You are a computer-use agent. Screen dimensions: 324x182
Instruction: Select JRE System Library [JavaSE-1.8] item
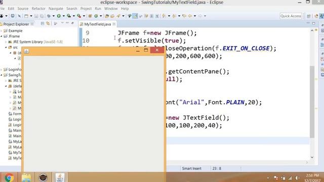(37, 42)
